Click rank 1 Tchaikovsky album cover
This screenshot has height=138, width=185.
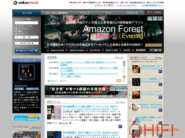[x=136, y=69]
